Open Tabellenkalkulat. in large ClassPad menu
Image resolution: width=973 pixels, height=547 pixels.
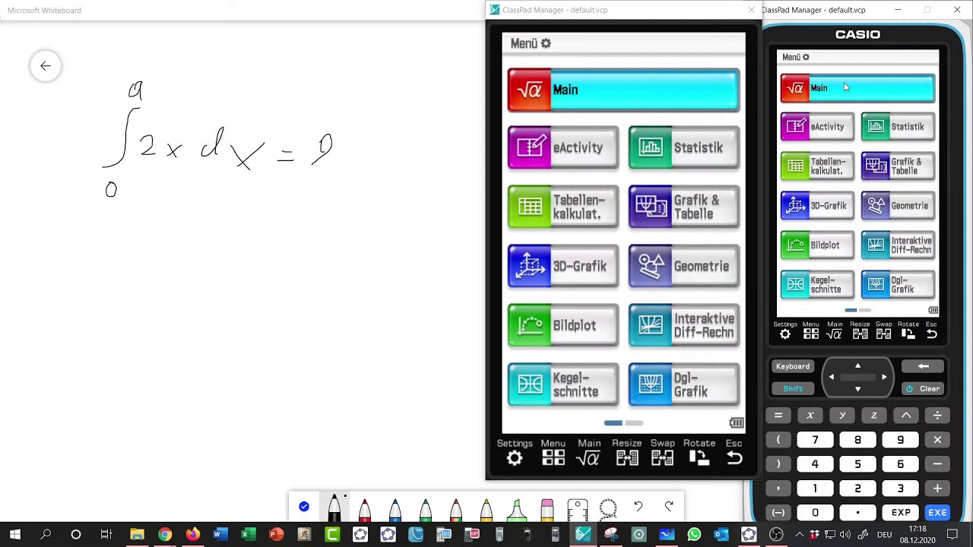563,207
